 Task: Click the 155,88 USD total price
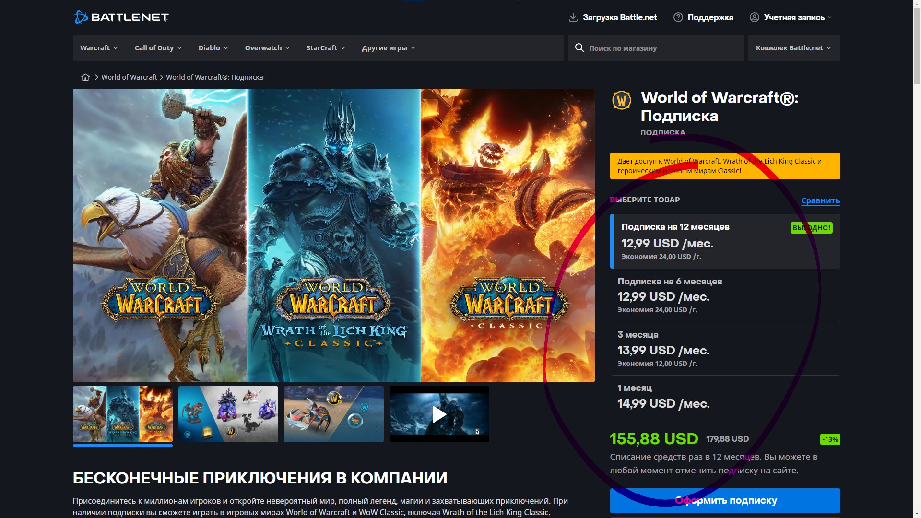(x=654, y=439)
